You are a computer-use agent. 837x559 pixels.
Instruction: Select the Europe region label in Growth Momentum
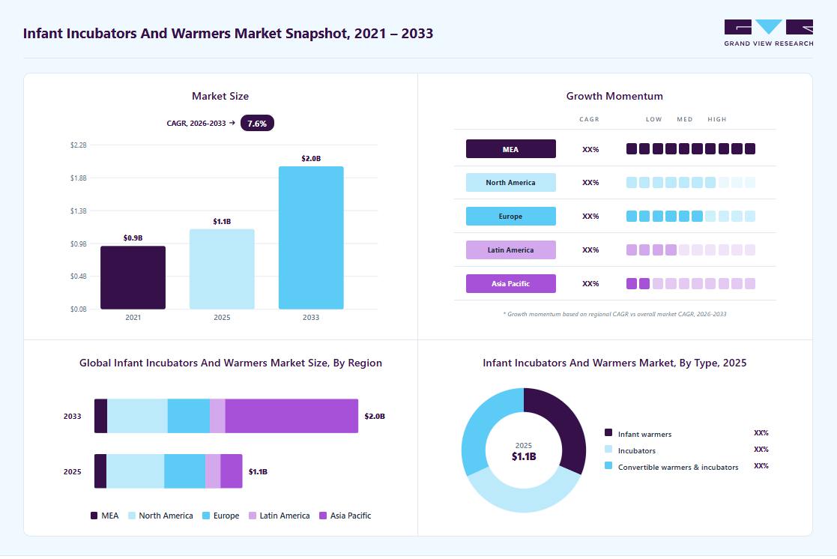511,217
